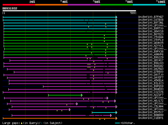Screen dimensions: 168x125
Task: Click the query end position 589
Action: click(133, 13)
